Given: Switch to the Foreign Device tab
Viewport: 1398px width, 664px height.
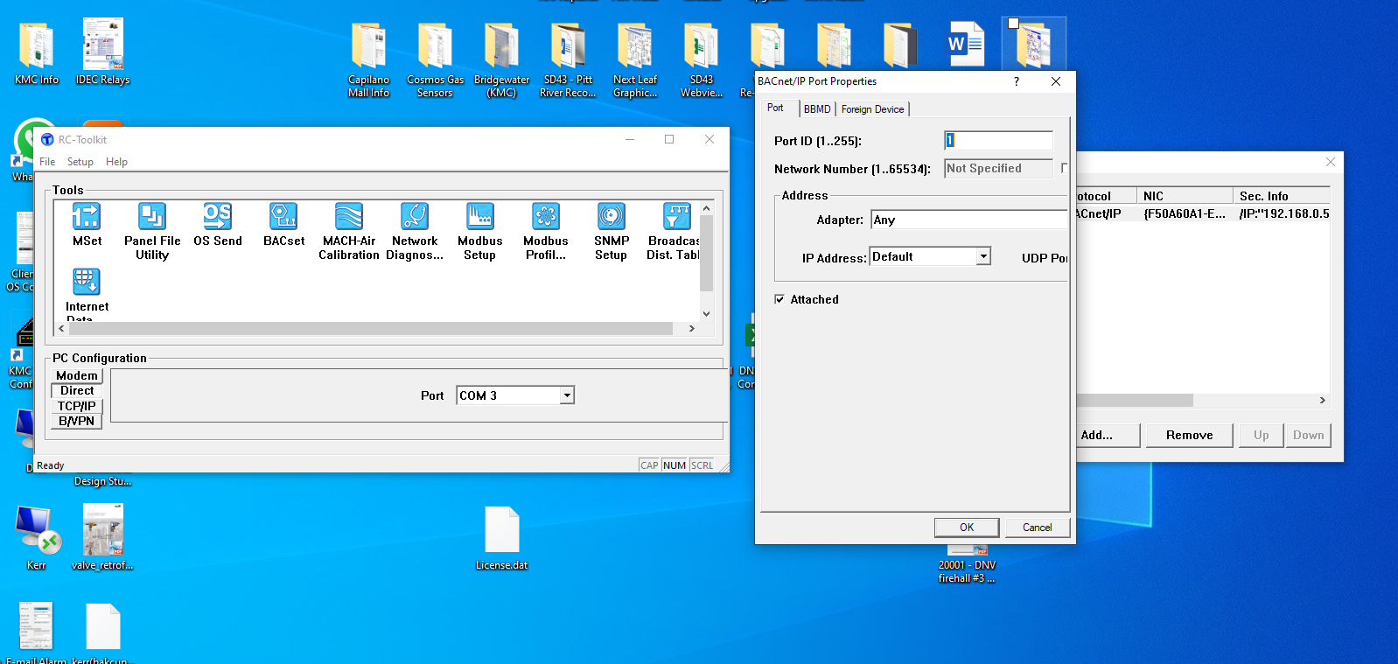Looking at the screenshot, I should coord(872,109).
